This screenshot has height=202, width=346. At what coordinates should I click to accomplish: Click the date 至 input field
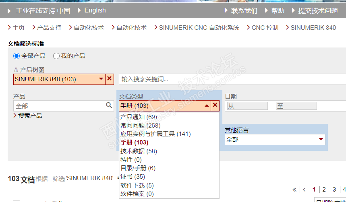click(x=296, y=106)
